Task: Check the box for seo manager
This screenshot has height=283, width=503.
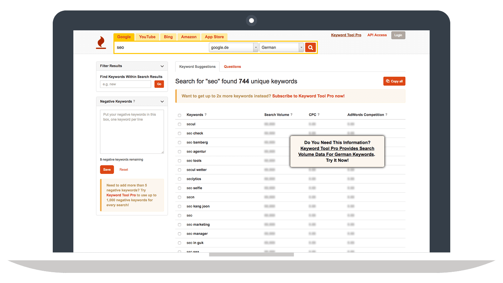Action: (x=180, y=234)
